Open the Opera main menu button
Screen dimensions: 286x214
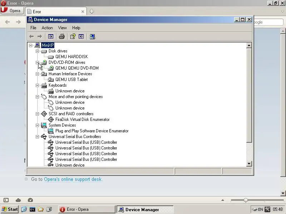pyautogui.click(x=12, y=11)
